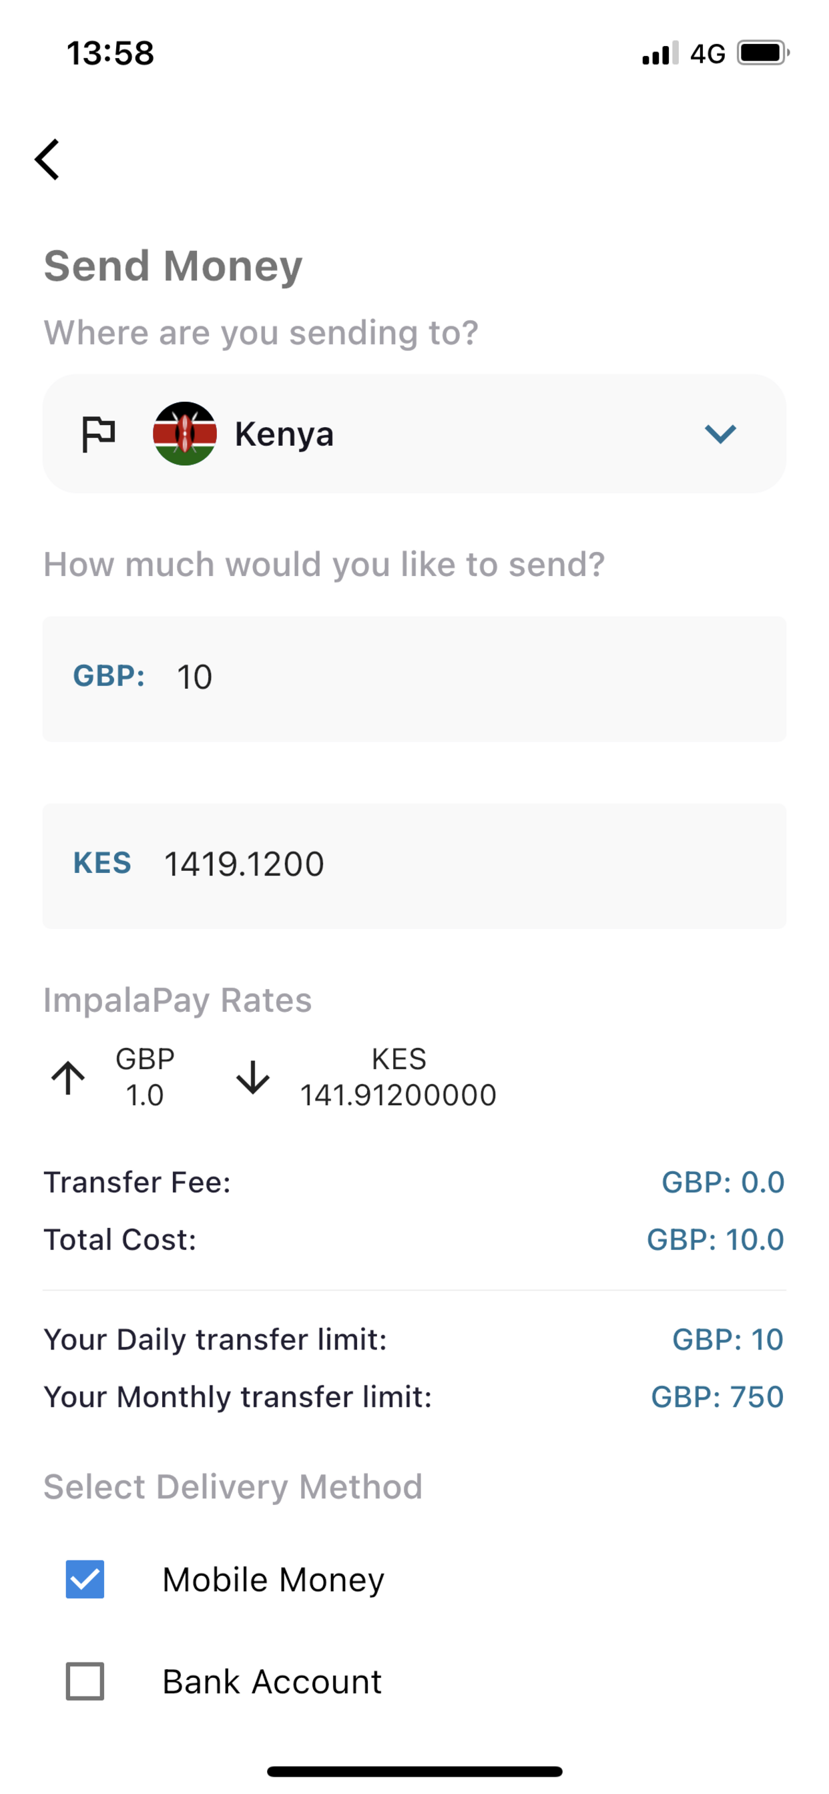Click the flag outline icon
This screenshot has width=829, height=1794.
(98, 434)
